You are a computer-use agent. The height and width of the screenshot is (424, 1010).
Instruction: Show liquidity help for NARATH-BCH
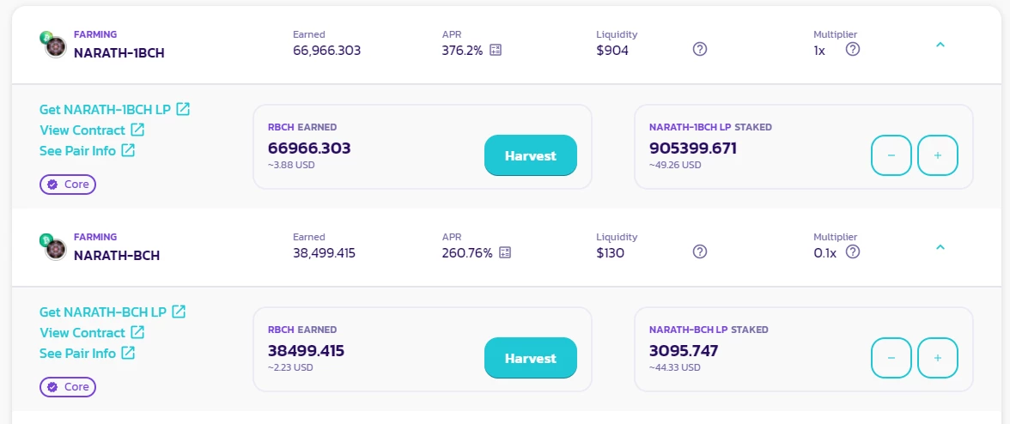699,251
